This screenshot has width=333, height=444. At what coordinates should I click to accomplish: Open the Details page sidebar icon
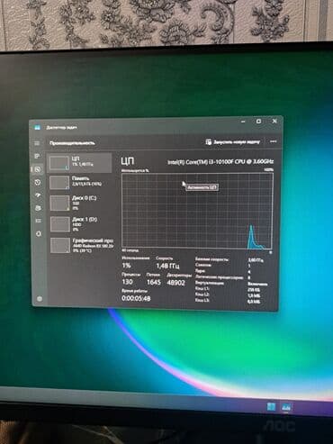(x=39, y=221)
